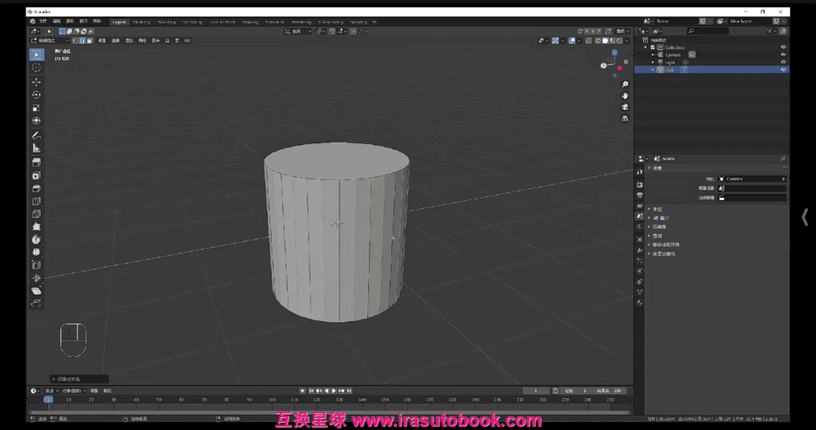
Task: Open the edit mode dropdown
Action: [49, 41]
